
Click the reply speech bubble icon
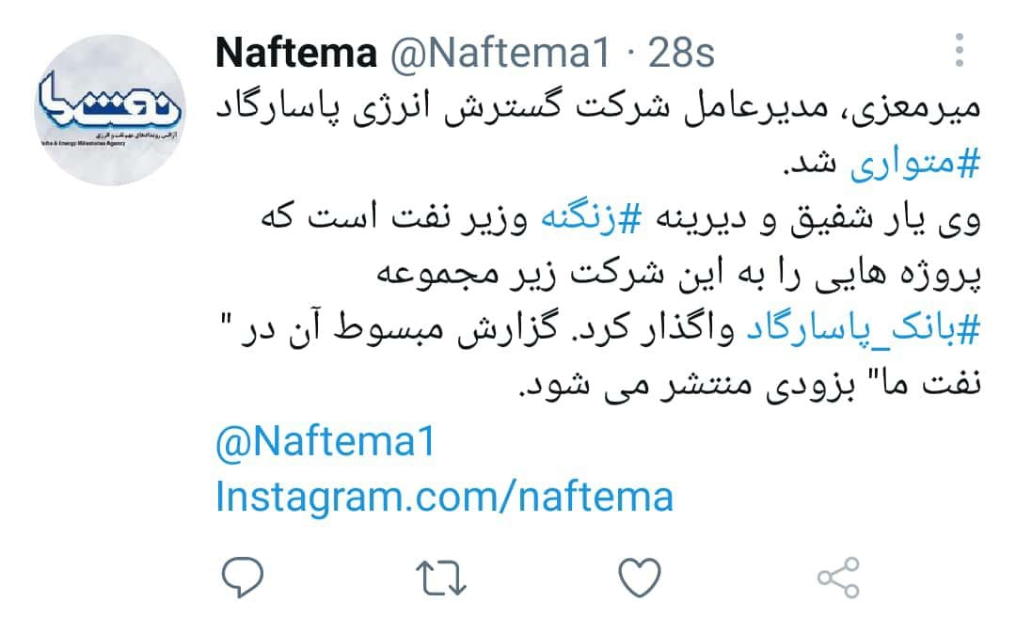[243, 577]
